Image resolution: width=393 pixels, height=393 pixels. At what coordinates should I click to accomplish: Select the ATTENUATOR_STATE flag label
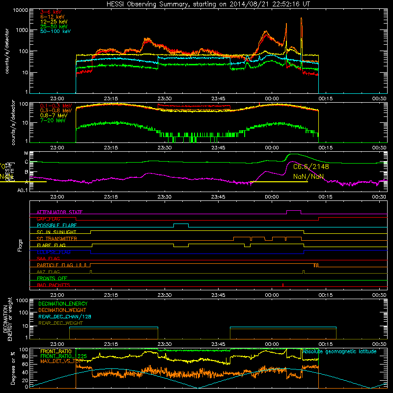(59, 212)
